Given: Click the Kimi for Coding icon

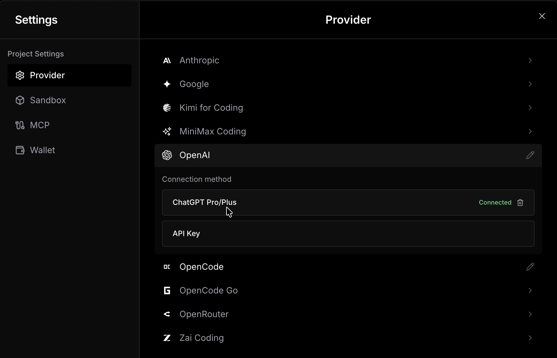Looking at the screenshot, I should (x=167, y=108).
